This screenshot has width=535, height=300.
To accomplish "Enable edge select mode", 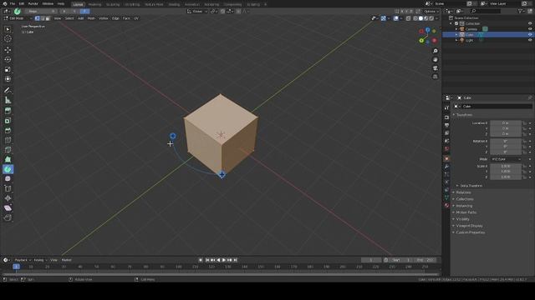I will coord(43,18).
